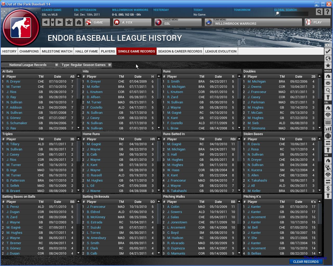Open the National League Records dropdown
Screen dimensions: 333x266
30,65
